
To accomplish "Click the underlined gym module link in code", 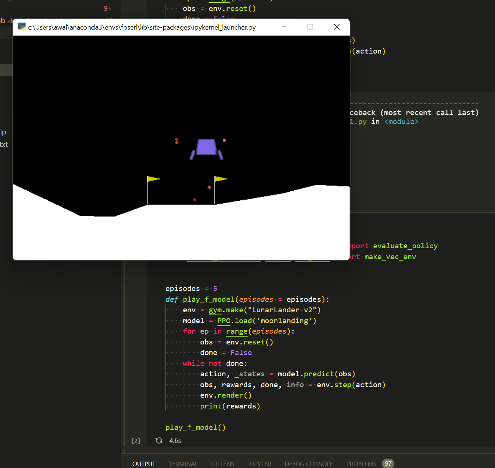I will coord(215,310).
